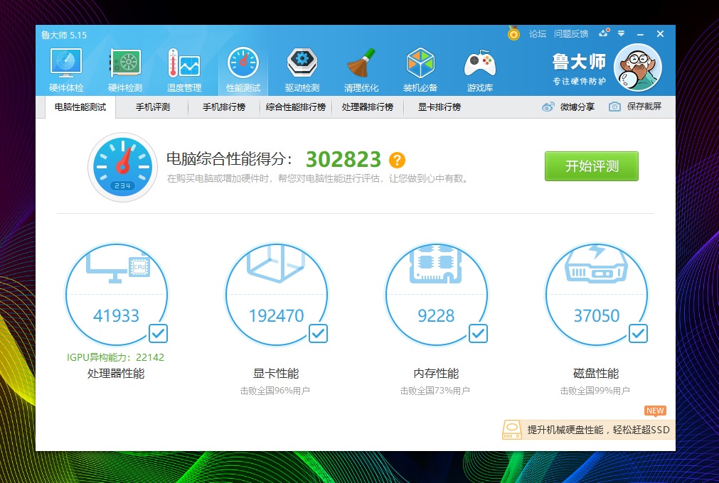719x483 pixels.
Task: Click the 处理器性能 label
Action: pos(116,374)
